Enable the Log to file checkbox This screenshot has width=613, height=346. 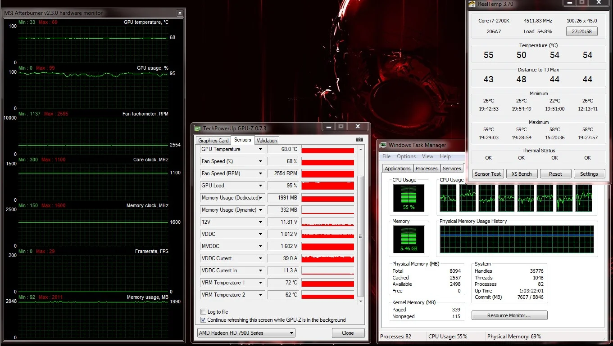203,312
